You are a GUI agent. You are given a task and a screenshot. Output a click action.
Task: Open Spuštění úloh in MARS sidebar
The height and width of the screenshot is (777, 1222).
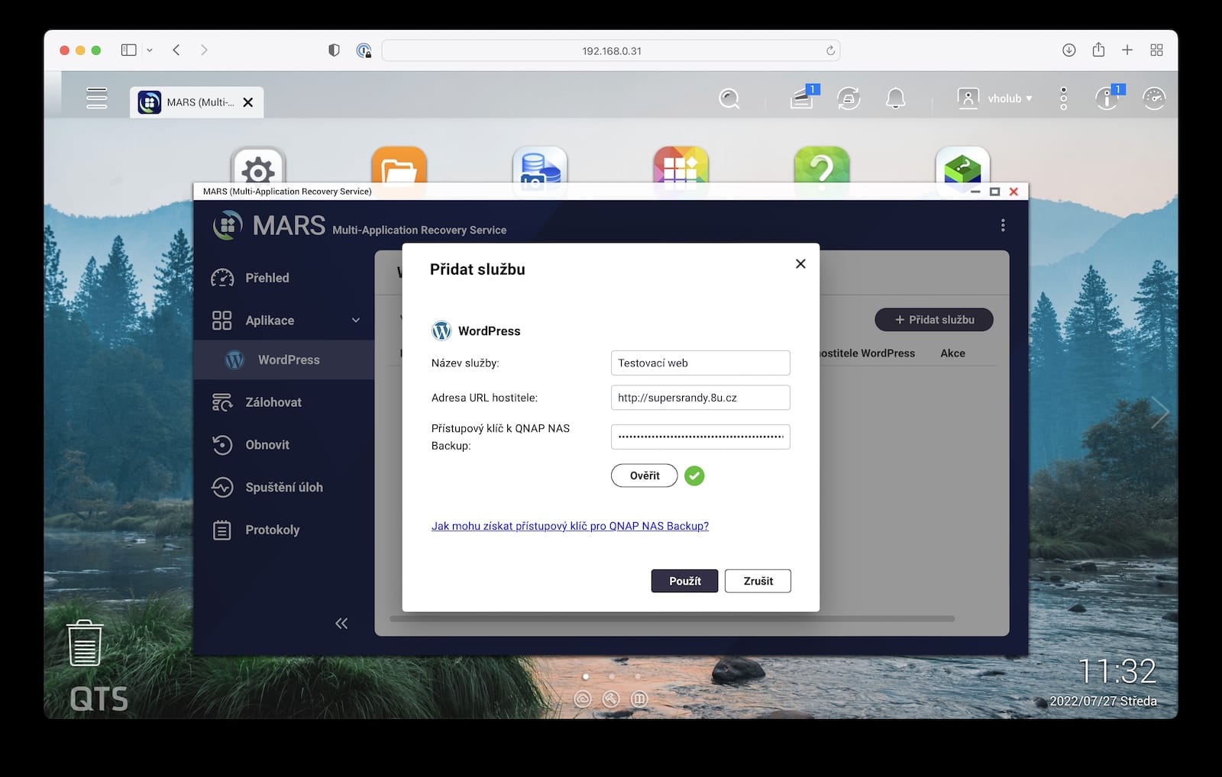point(284,487)
